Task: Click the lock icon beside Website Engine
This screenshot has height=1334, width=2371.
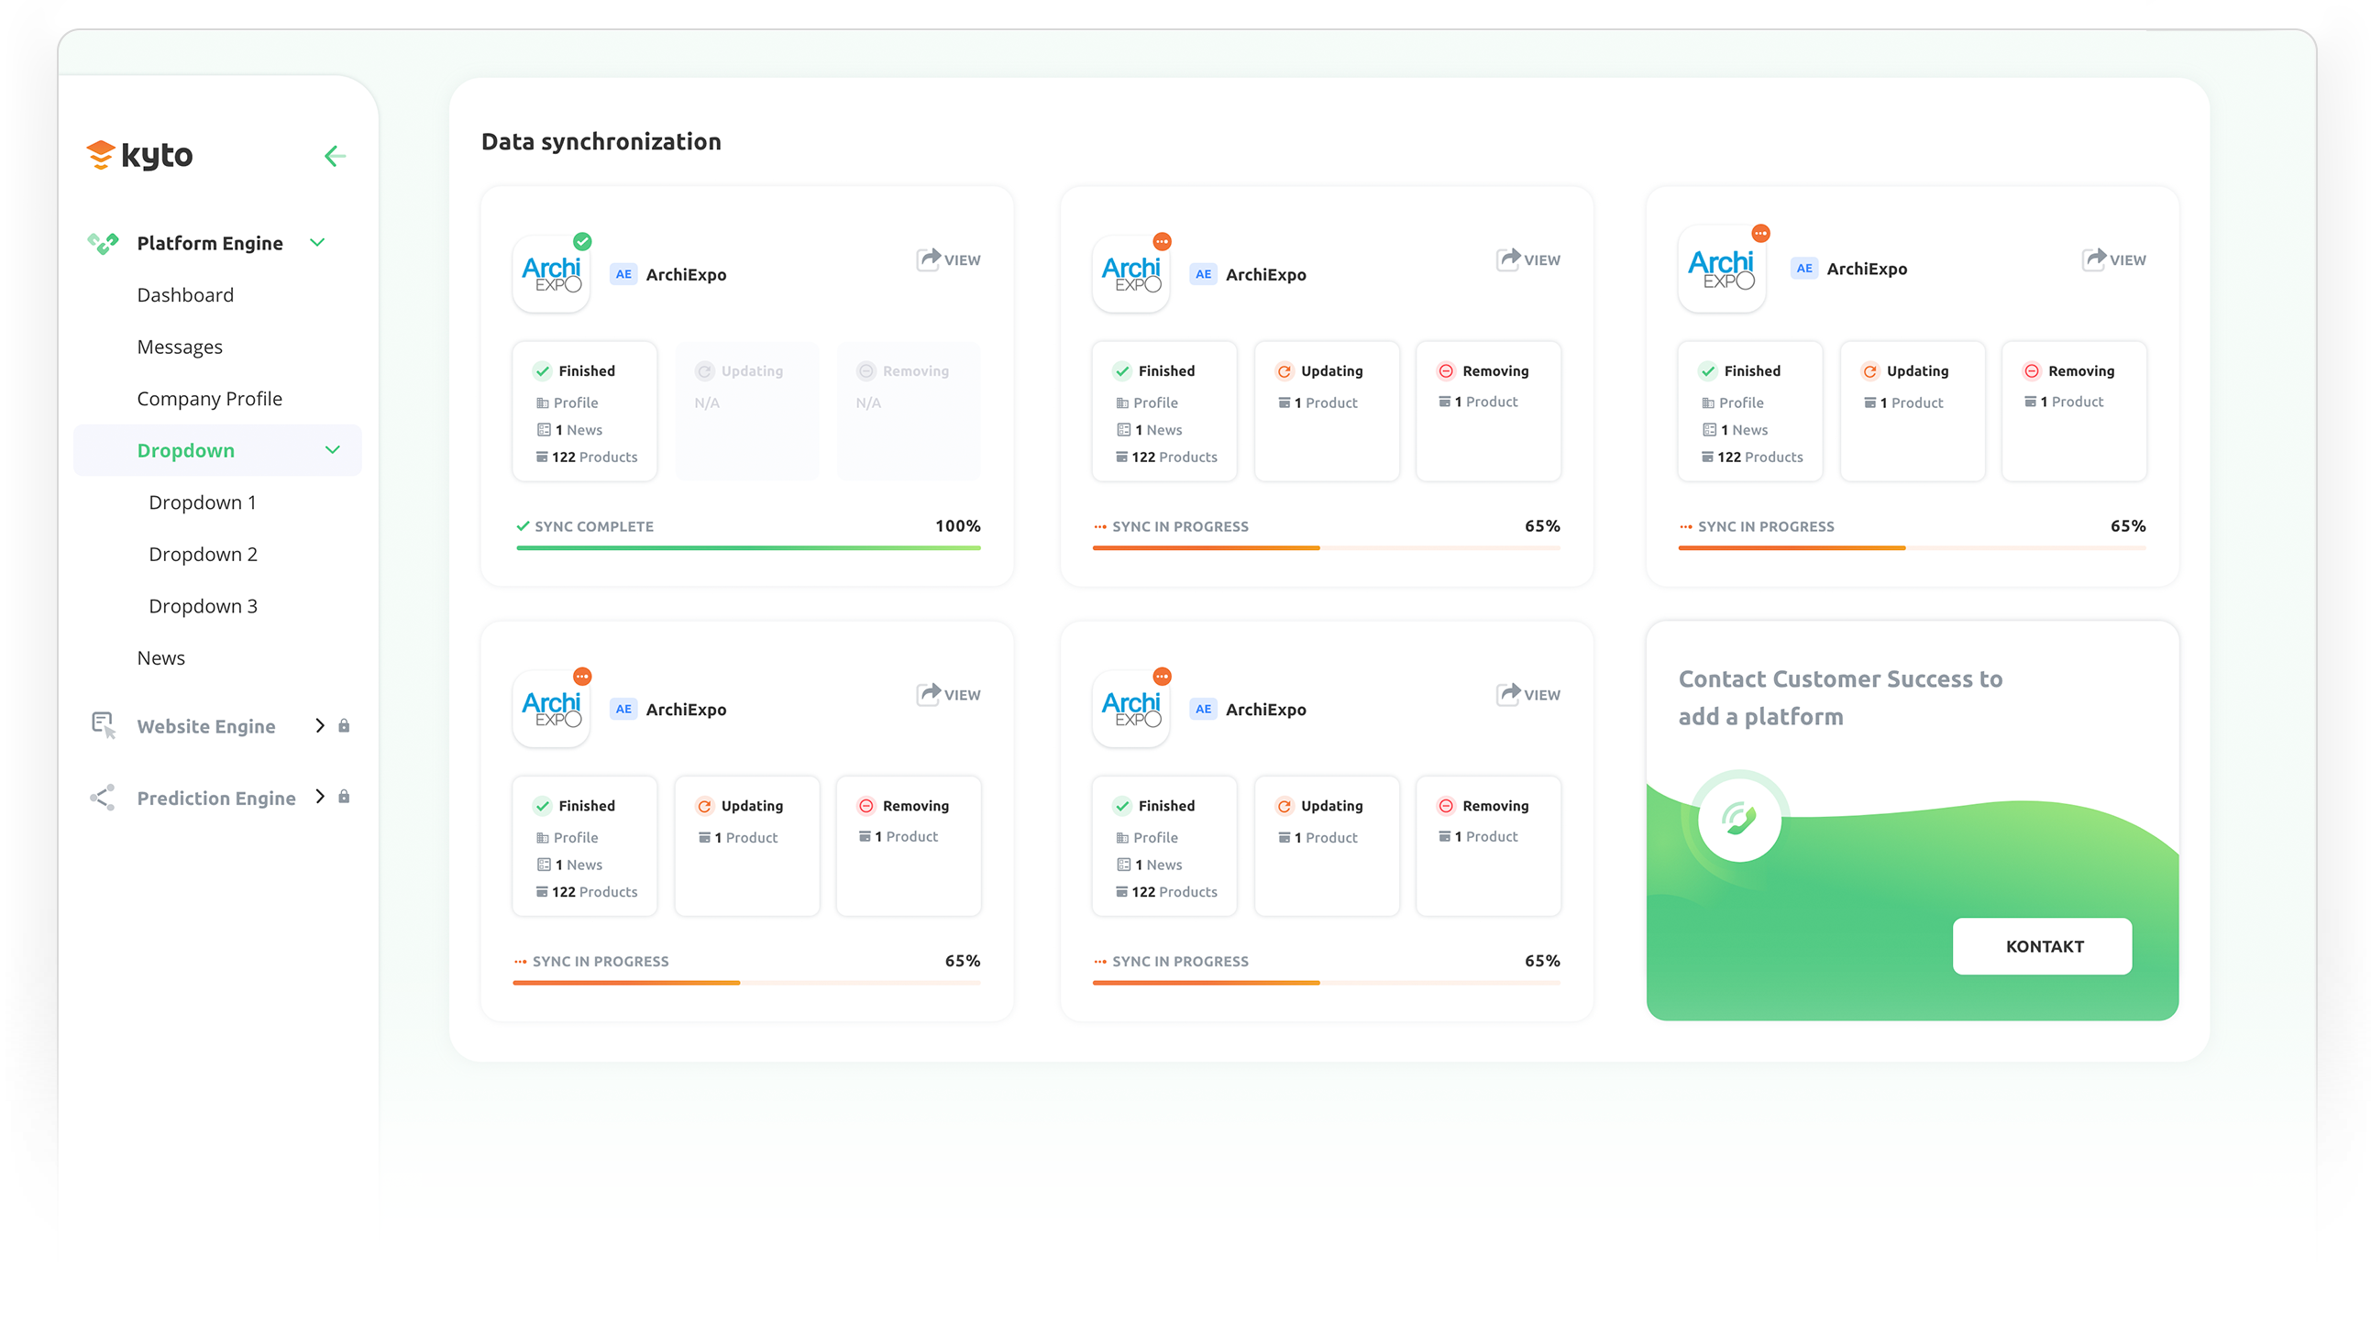Action: tap(343, 725)
